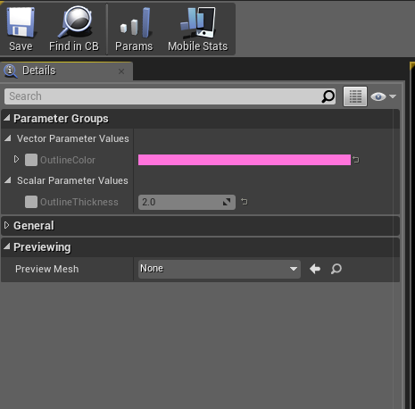
Task: Reset OutlineThickness to default arrow
Action: click(245, 202)
